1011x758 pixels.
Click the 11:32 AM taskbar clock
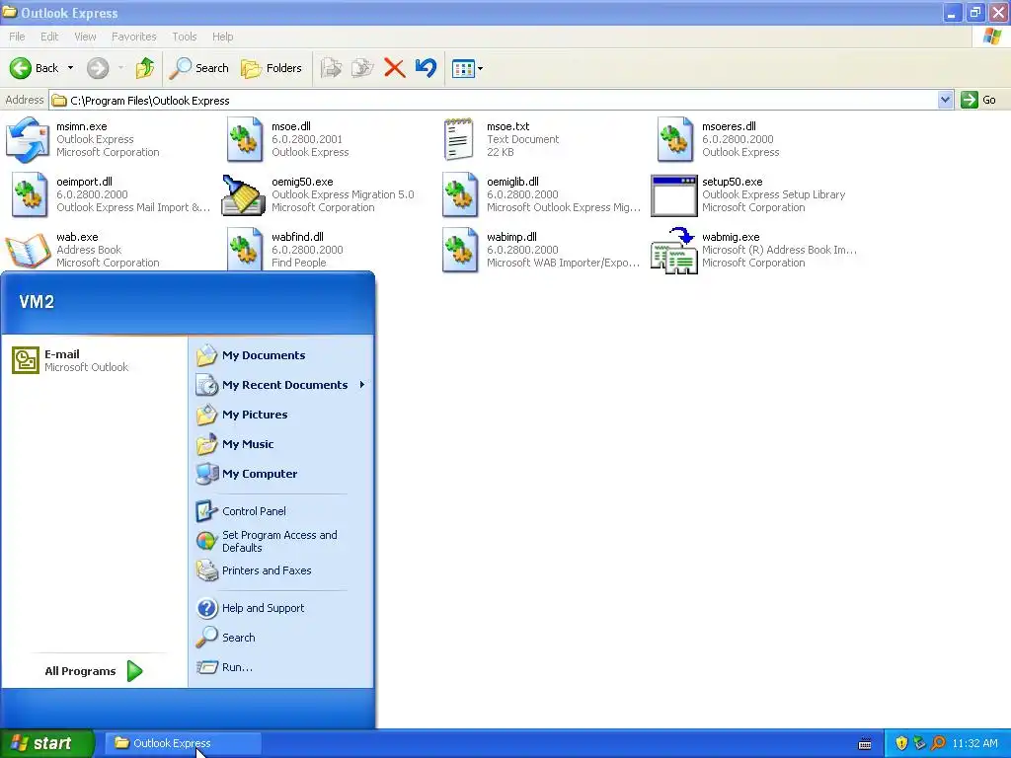click(x=974, y=743)
